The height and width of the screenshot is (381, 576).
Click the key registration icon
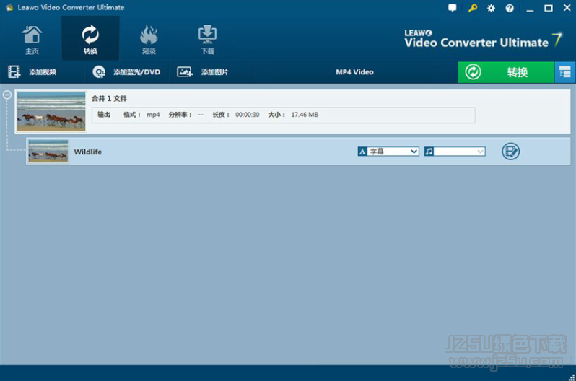pos(472,8)
